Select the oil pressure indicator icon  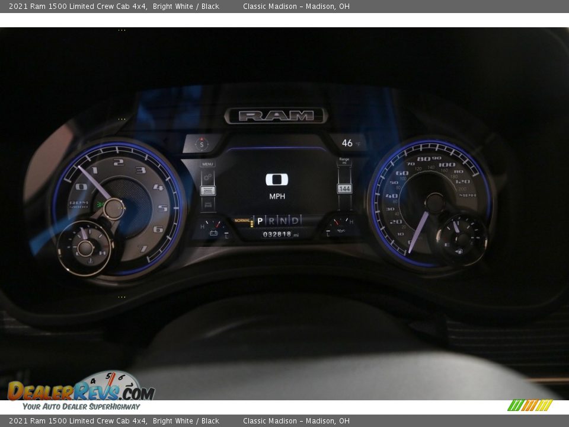tap(341, 231)
